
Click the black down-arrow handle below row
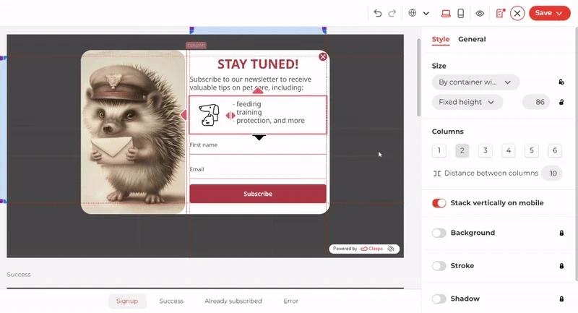(x=259, y=137)
